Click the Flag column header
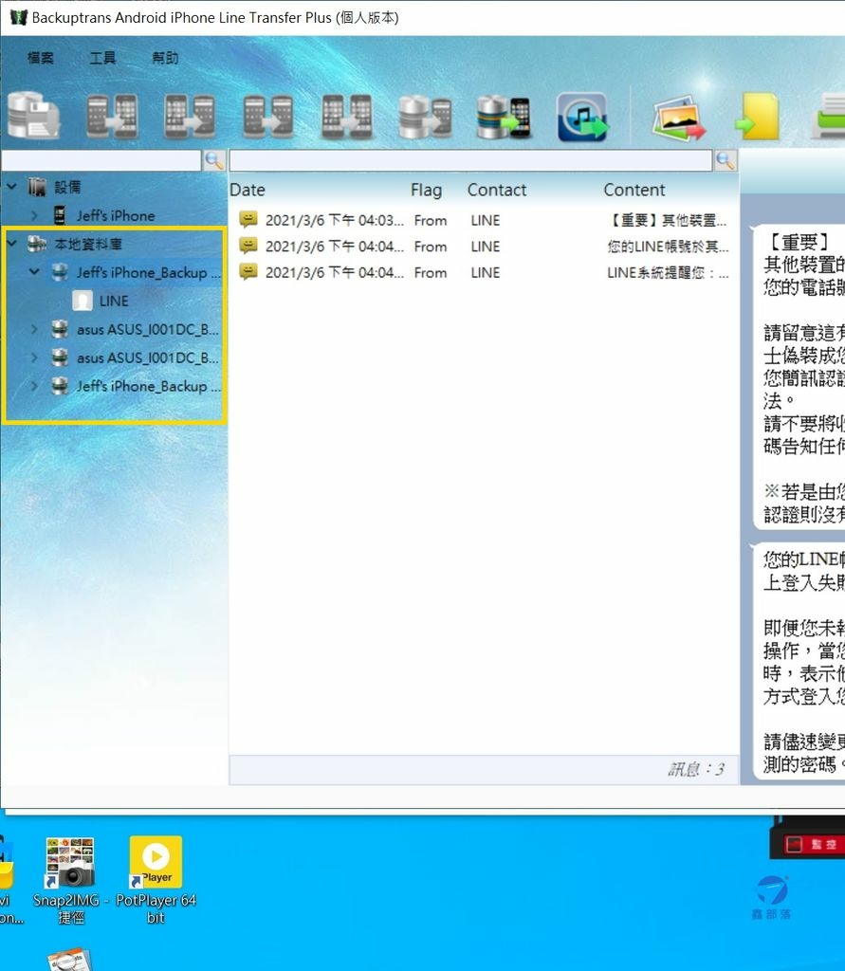The height and width of the screenshot is (971, 845). (x=426, y=190)
